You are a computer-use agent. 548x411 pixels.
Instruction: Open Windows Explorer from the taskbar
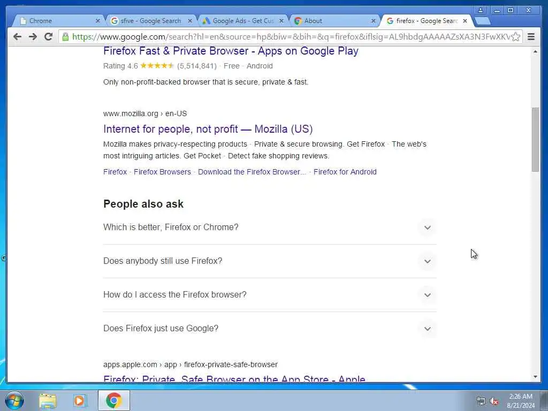click(48, 400)
